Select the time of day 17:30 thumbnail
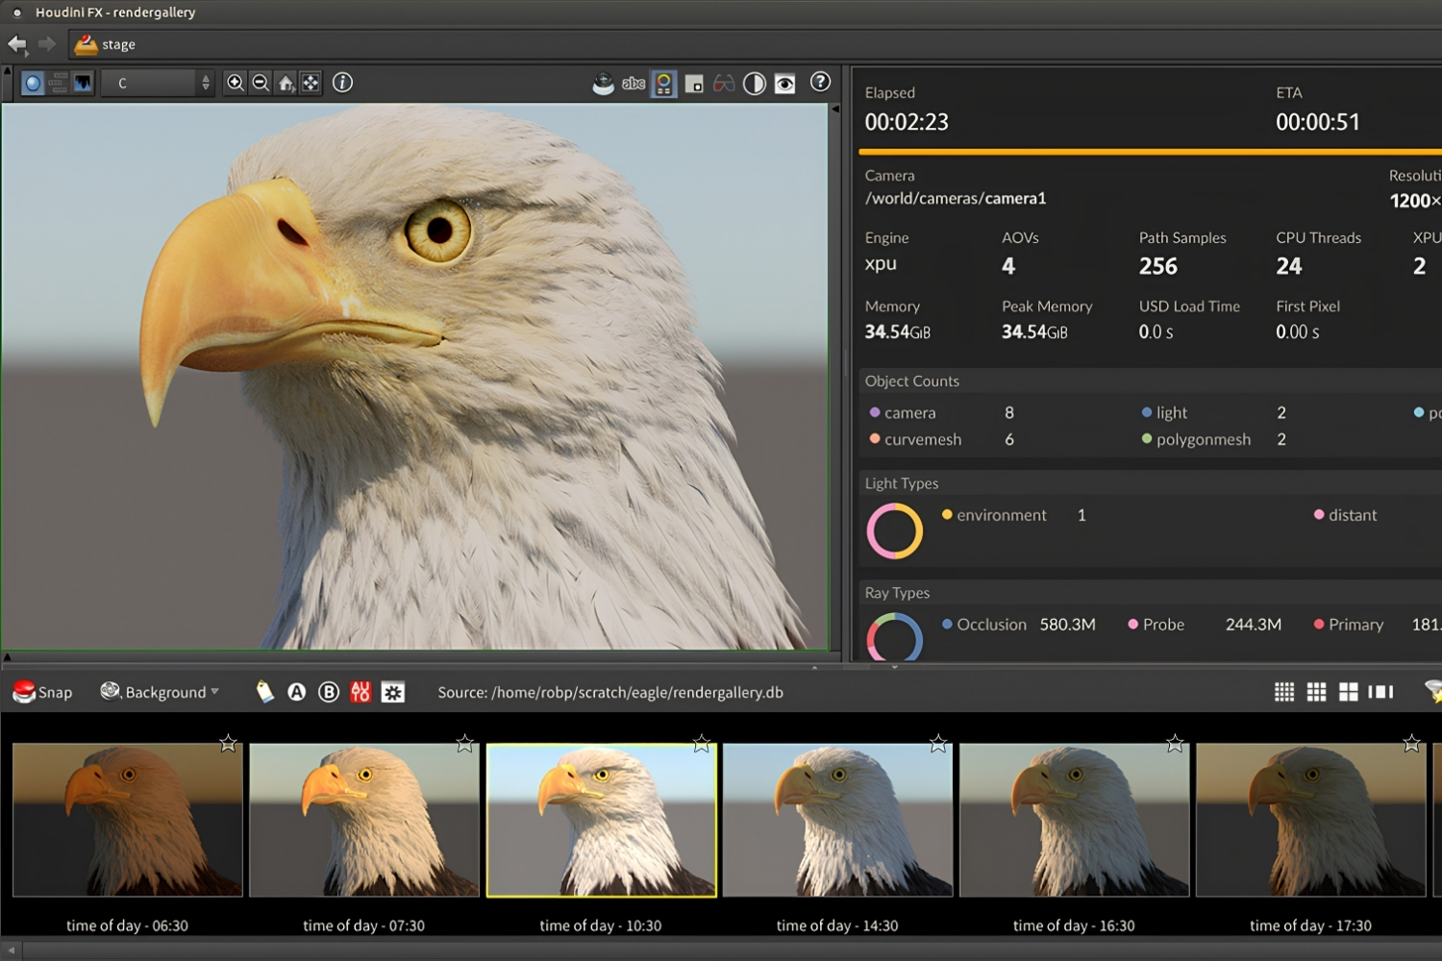Screen dimensions: 1442x961 (x=1310, y=820)
